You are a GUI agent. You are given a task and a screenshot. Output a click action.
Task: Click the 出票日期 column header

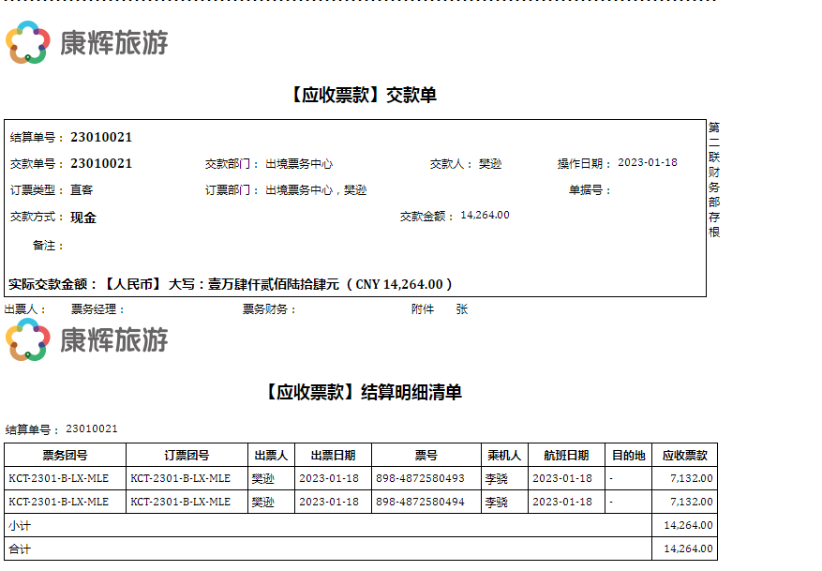click(x=333, y=455)
